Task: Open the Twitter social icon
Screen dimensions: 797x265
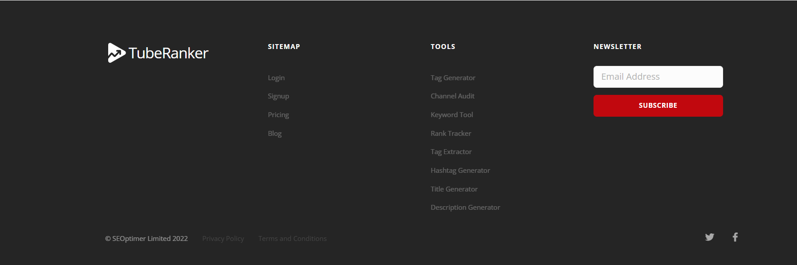Action: pyautogui.click(x=710, y=237)
